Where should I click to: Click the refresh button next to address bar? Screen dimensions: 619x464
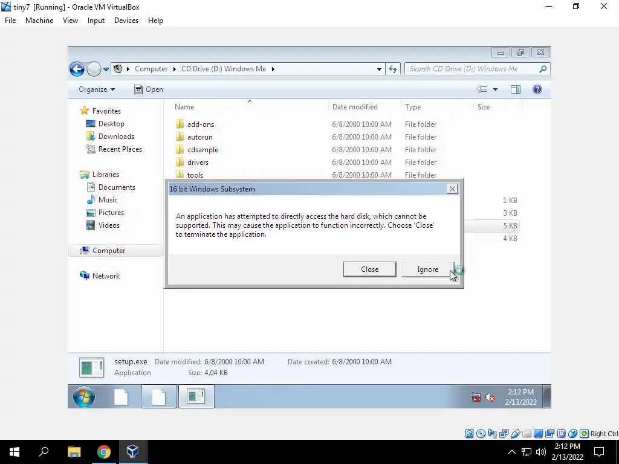[x=393, y=69]
